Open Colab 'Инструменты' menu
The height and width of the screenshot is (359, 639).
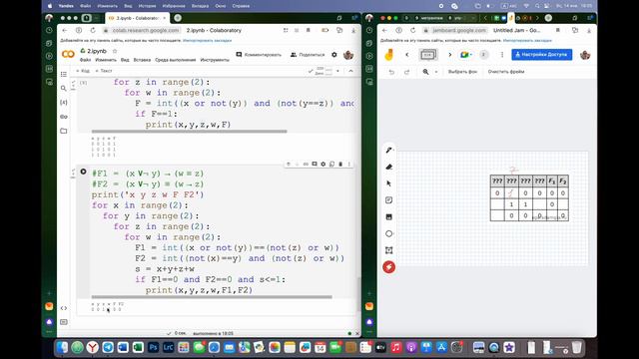pos(215,60)
